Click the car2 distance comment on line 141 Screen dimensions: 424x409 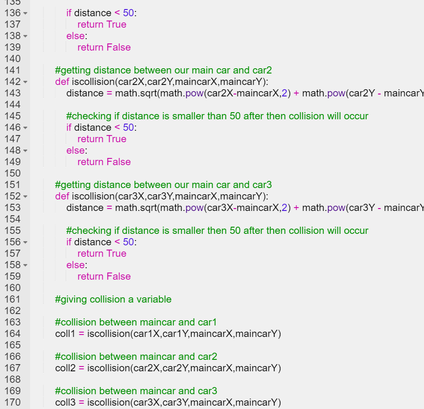click(x=163, y=70)
